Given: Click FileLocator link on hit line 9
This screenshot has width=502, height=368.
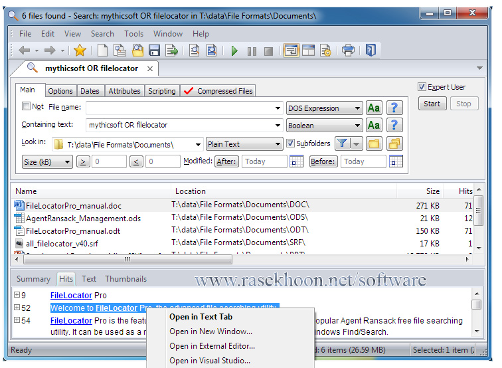Looking at the screenshot, I should (x=71, y=296).
